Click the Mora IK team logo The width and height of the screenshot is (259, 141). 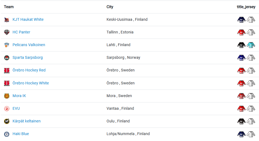click(7, 96)
